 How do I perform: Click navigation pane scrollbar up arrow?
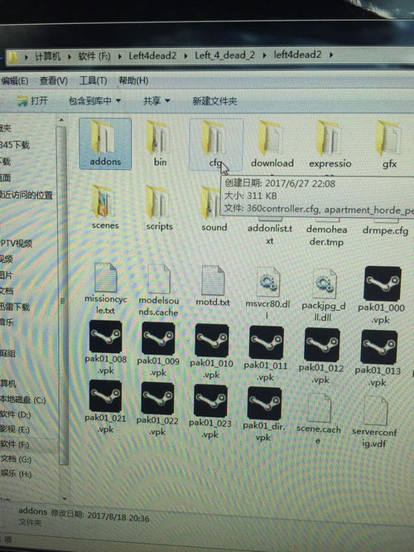(x=62, y=120)
